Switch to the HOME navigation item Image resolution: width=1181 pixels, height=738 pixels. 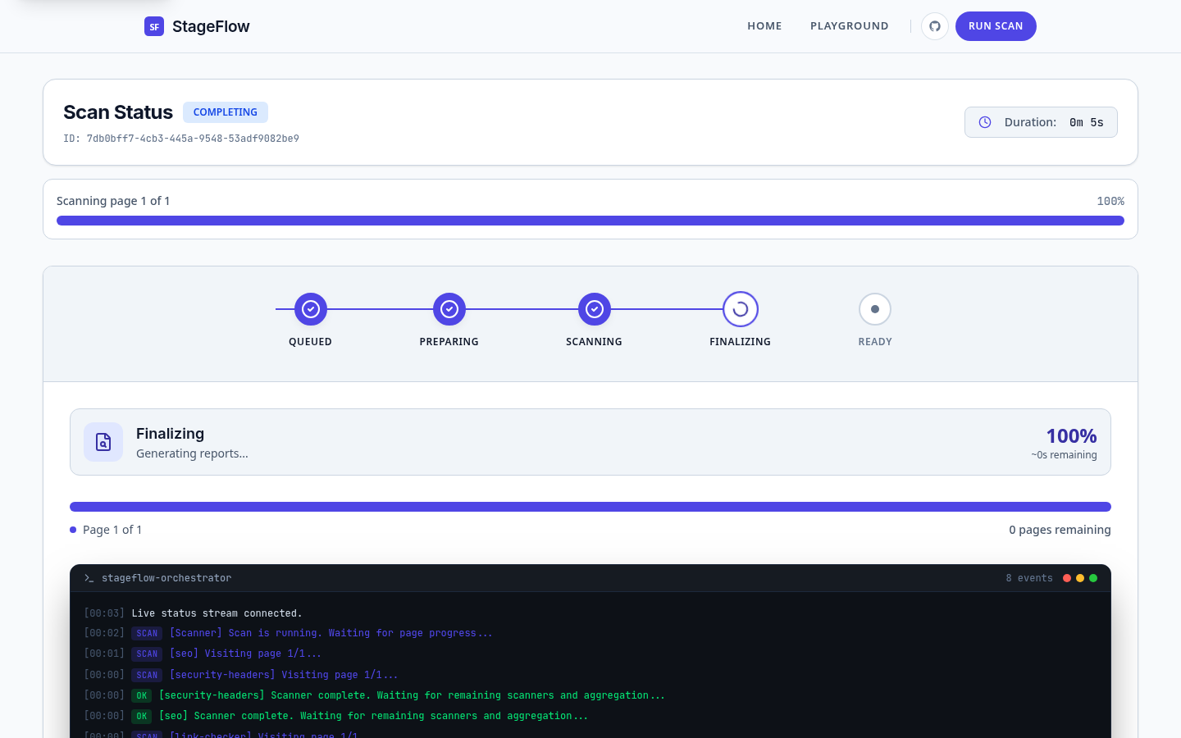pyautogui.click(x=764, y=25)
